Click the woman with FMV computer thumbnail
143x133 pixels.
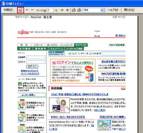[x=59, y=105]
